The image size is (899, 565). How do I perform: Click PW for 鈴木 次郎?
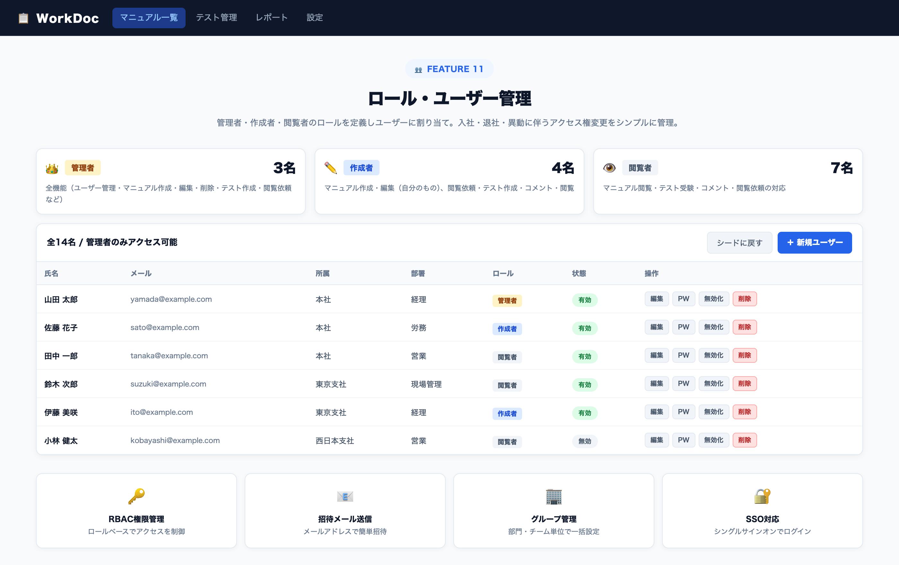click(683, 384)
